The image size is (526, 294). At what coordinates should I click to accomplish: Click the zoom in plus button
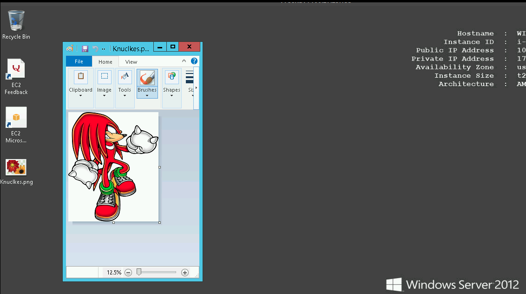click(x=184, y=273)
